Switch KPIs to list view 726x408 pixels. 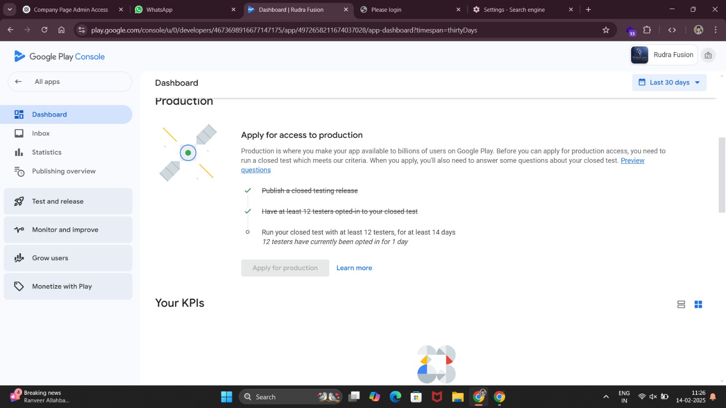(681, 305)
